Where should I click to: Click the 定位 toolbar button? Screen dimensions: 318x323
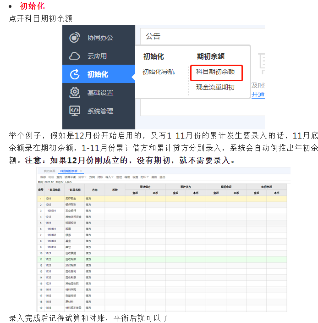click(119, 177)
